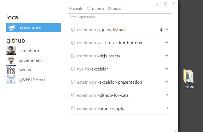Click the repo book icon beside nys-its/excelsior
The image size is (203, 132).
point(73,69)
